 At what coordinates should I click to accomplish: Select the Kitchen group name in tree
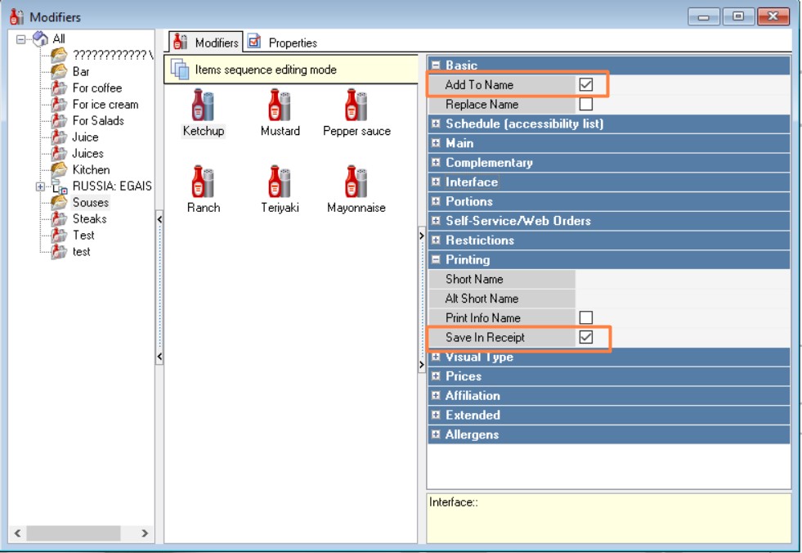pos(91,169)
